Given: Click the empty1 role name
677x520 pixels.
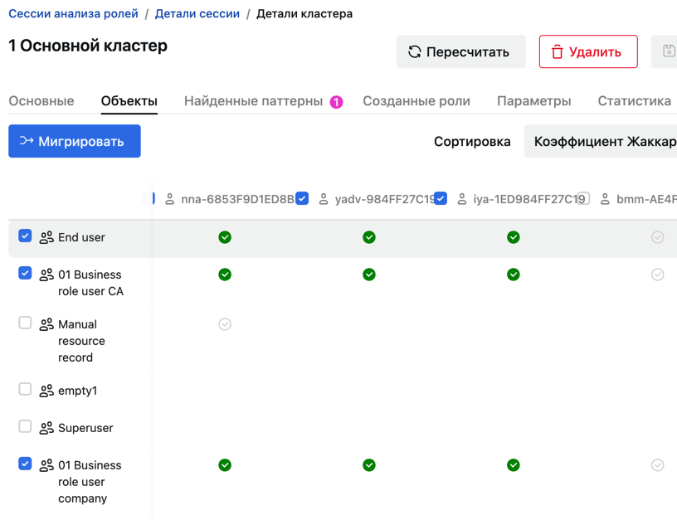Looking at the screenshot, I should tap(78, 391).
